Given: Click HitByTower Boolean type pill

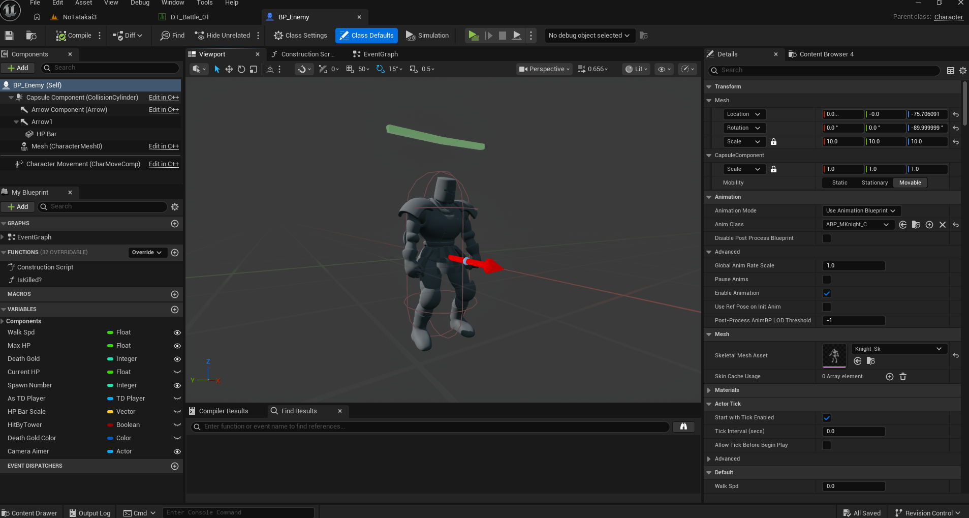Looking at the screenshot, I should (110, 425).
